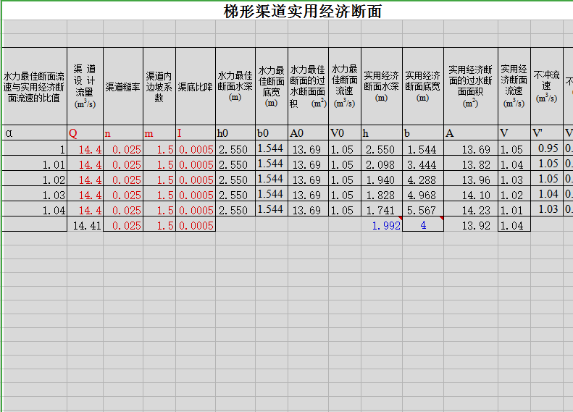Select the cell with value 0.95
This screenshot has height=412, width=573.
[547, 149]
